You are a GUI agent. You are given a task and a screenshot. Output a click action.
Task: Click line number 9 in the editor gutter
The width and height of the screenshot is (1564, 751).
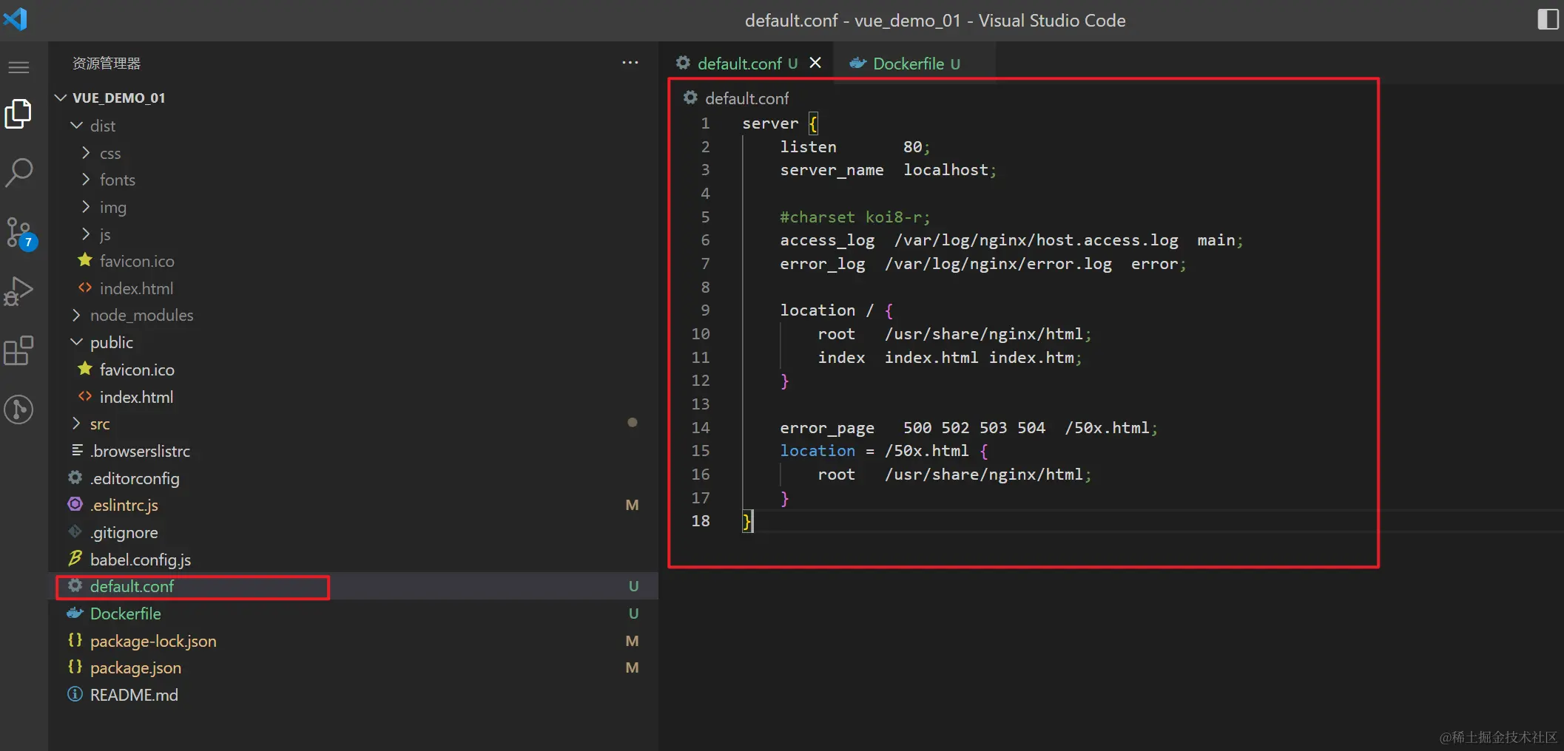[705, 310]
